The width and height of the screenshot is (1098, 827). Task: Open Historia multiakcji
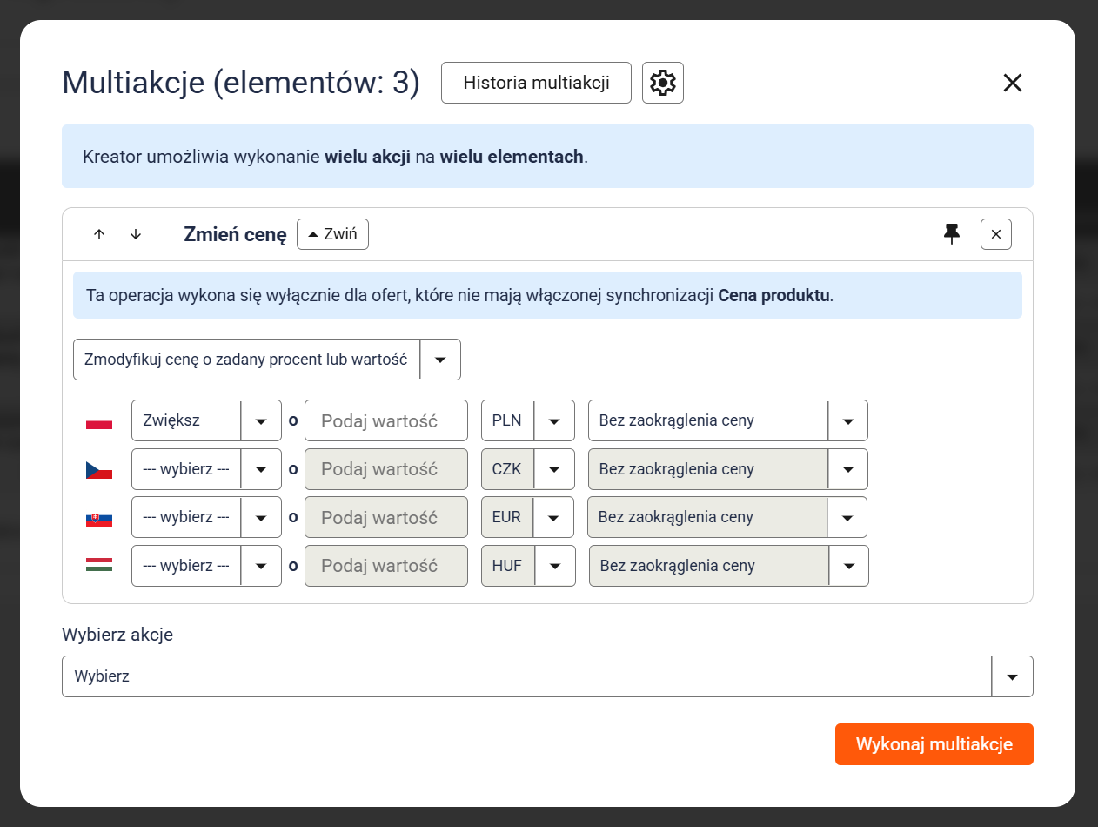[536, 83]
